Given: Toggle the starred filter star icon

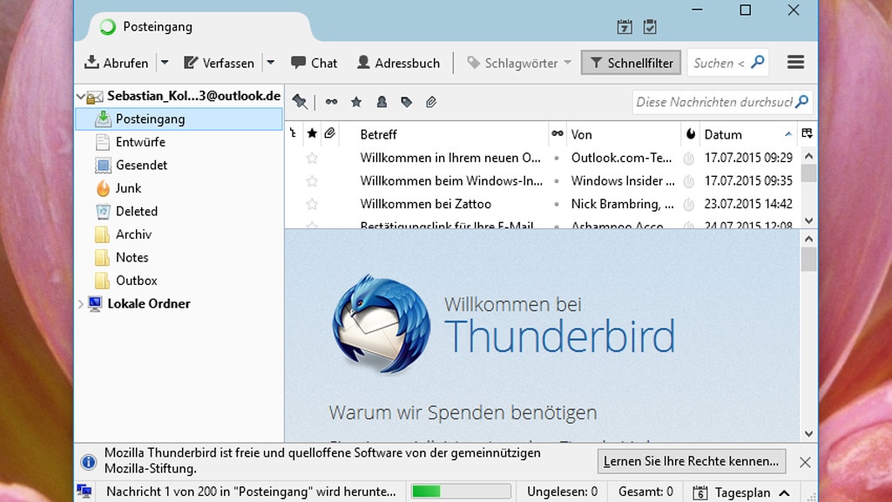Looking at the screenshot, I should point(356,102).
